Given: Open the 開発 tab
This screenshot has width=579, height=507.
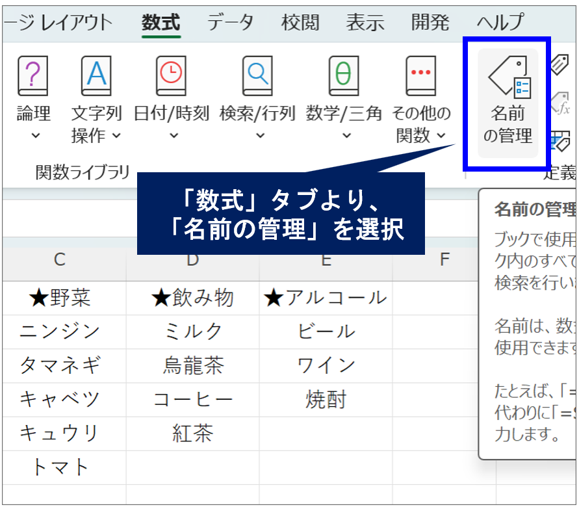Looking at the screenshot, I should [x=430, y=23].
